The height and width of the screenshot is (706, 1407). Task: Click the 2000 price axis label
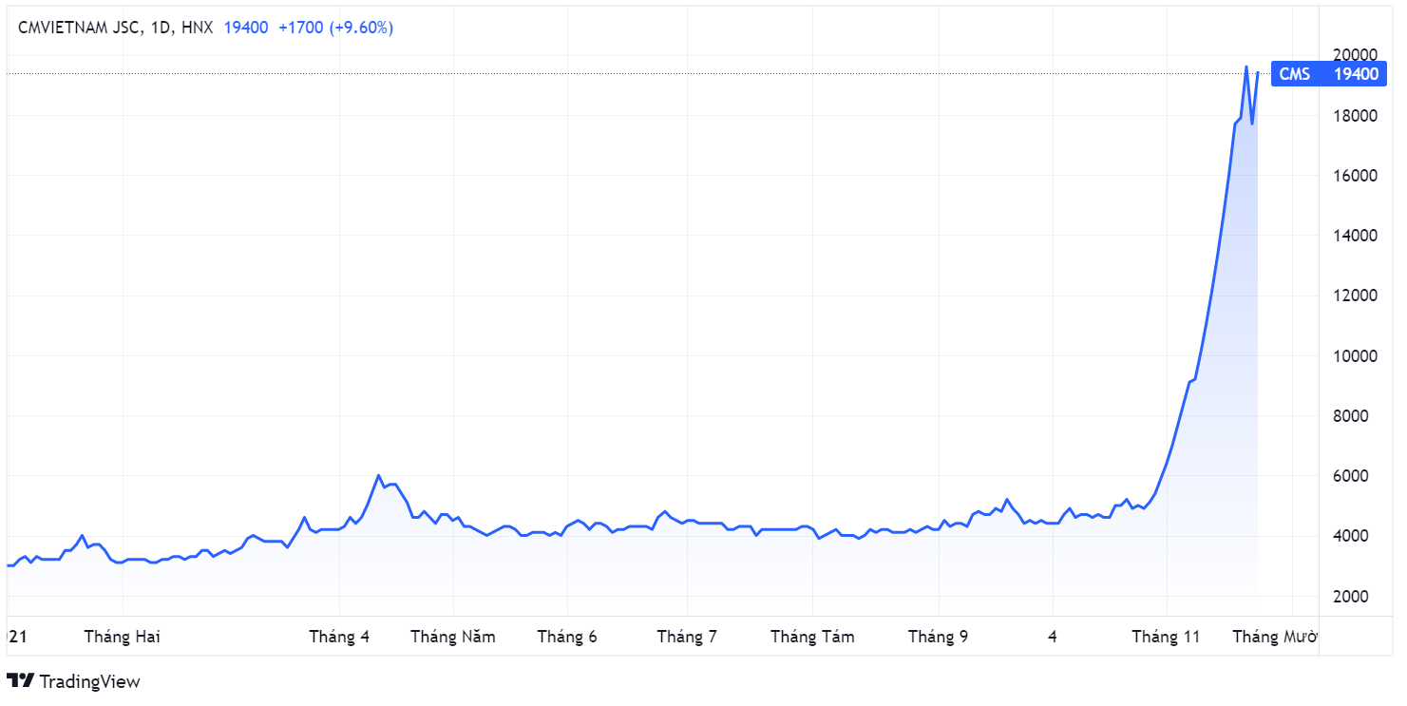[1356, 597]
